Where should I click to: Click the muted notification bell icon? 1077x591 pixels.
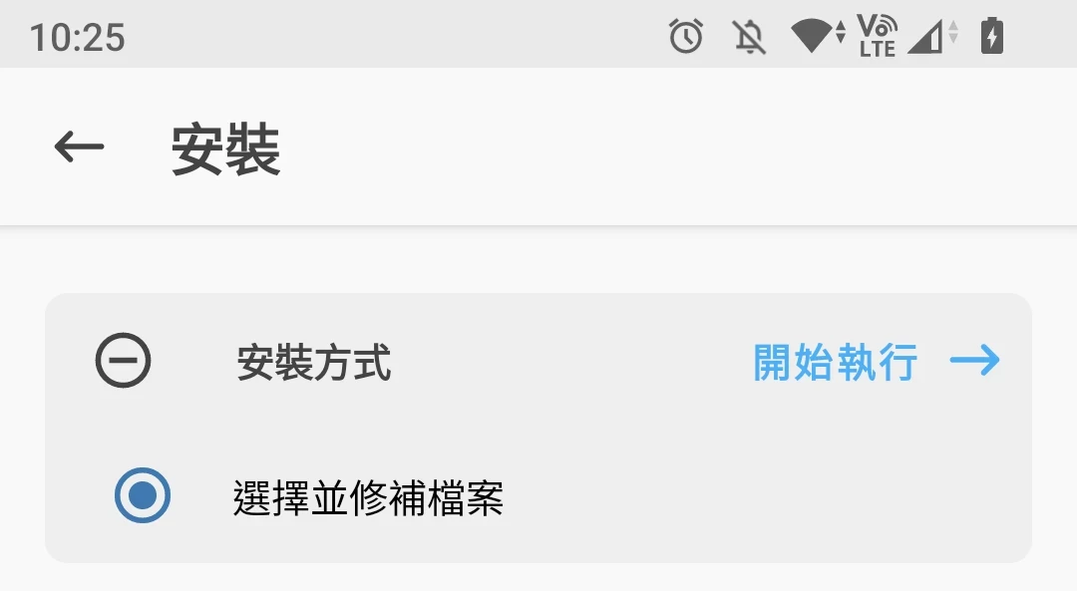pos(749,37)
